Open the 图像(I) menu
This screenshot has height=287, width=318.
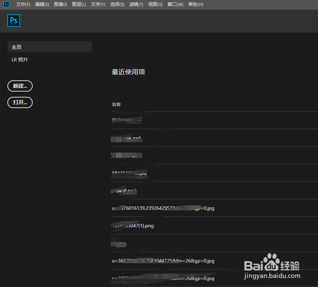tap(60, 4)
